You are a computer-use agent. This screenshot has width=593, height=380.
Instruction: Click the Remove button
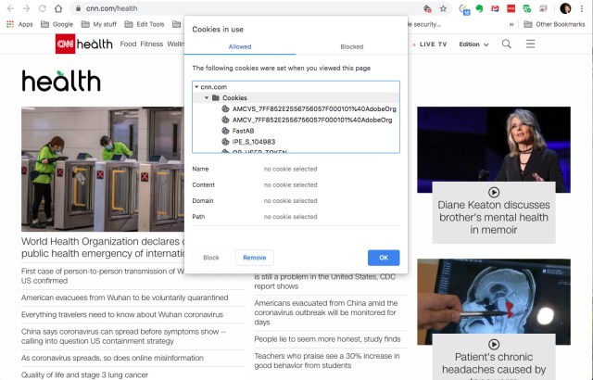point(255,258)
